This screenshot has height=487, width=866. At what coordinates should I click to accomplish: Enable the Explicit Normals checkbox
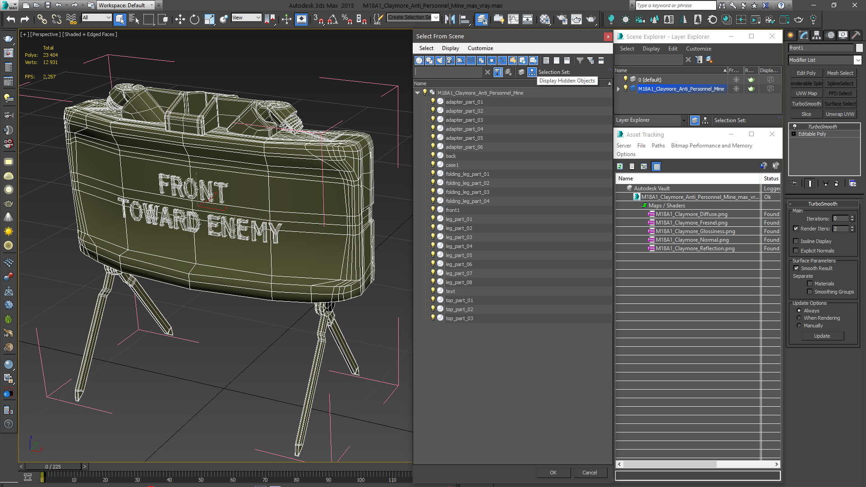pos(796,251)
